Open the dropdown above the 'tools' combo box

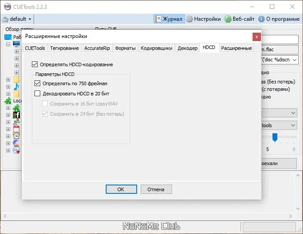(x=293, y=113)
